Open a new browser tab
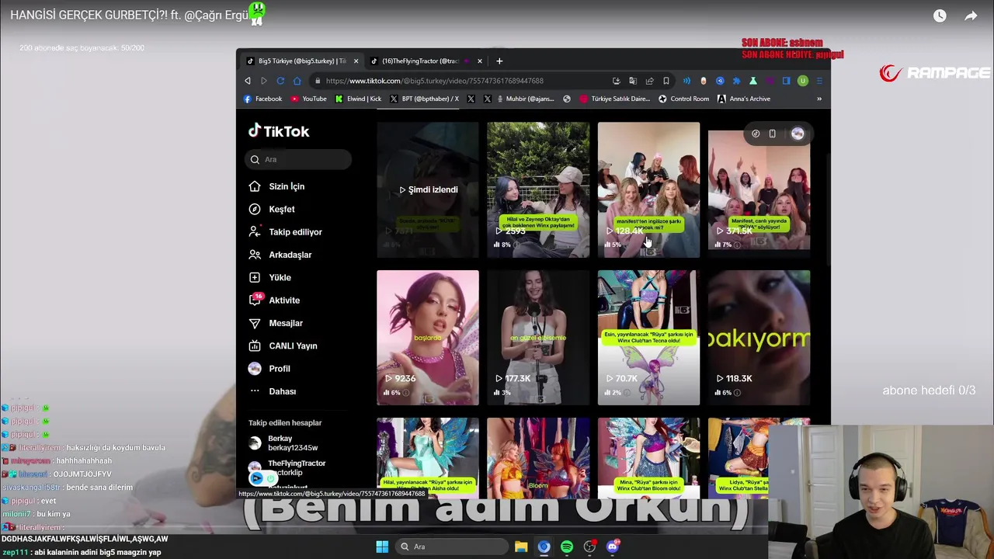The width and height of the screenshot is (994, 559). tap(499, 61)
